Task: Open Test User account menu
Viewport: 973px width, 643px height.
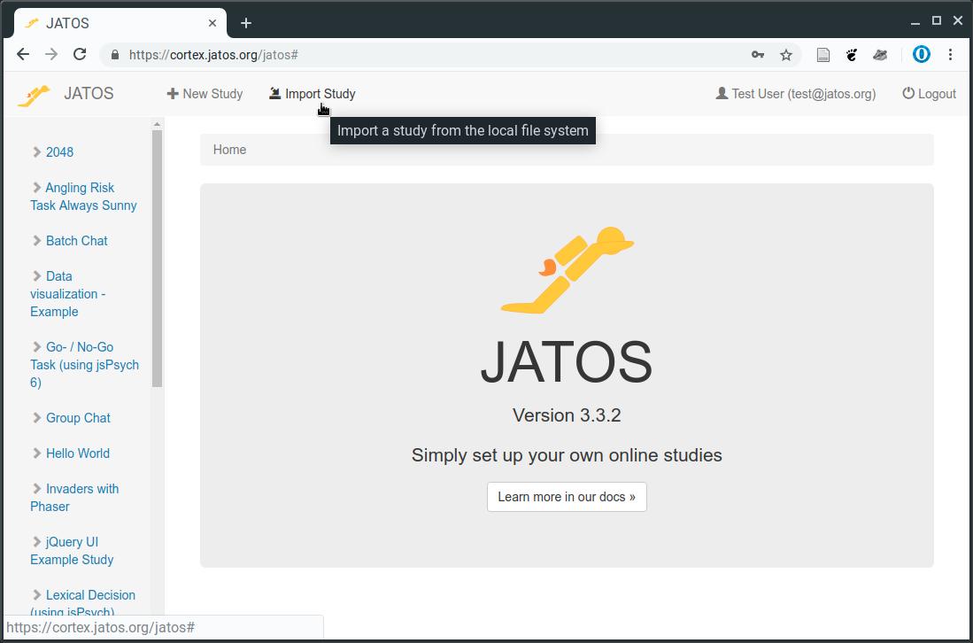Action: 796,94
